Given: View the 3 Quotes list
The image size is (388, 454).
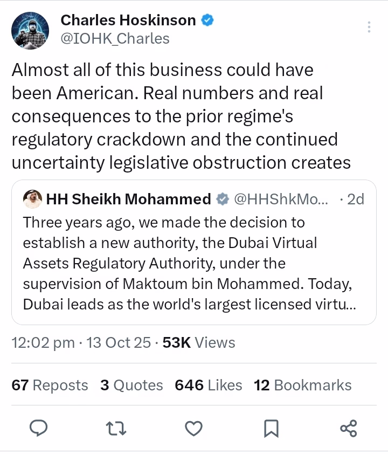Looking at the screenshot, I should click(x=131, y=385).
